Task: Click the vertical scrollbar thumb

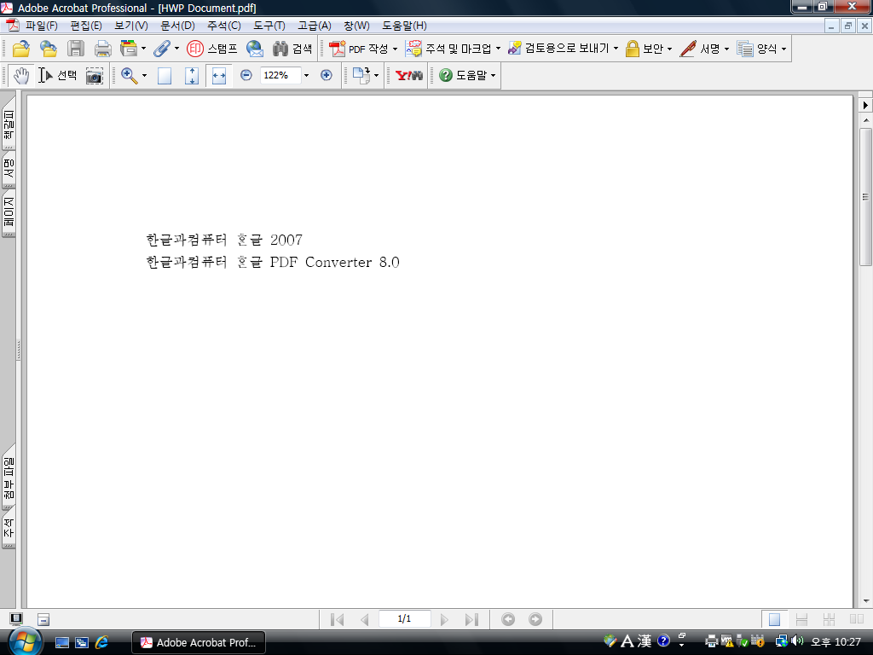Action: (865, 197)
